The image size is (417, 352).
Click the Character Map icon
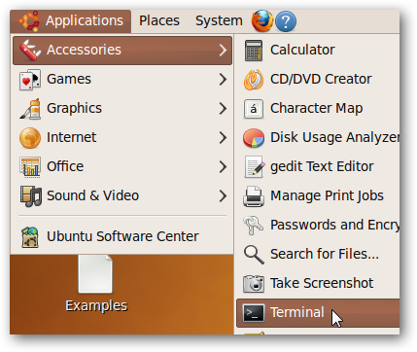pos(254,109)
